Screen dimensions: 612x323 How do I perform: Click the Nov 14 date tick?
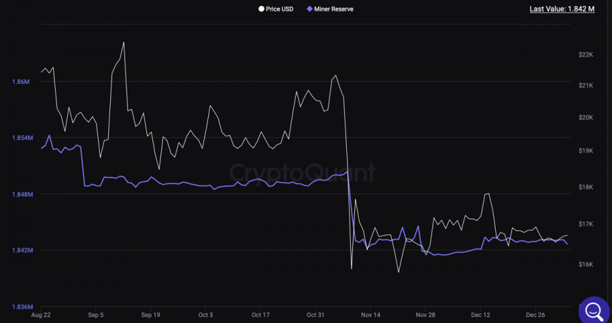tap(371, 315)
